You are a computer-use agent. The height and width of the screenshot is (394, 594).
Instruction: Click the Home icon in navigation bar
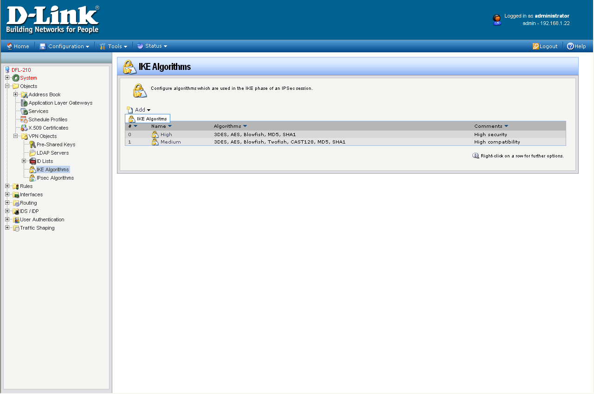[9, 46]
